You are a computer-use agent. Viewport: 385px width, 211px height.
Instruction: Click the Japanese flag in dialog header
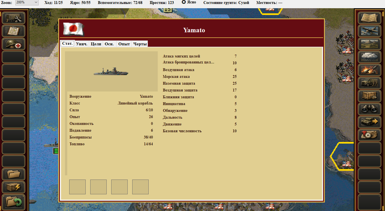pos(73,29)
